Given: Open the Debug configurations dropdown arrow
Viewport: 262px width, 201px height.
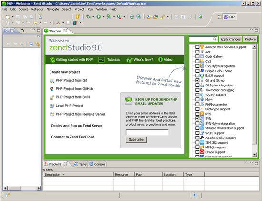Looking at the screenshot, I should click(93, 17).
